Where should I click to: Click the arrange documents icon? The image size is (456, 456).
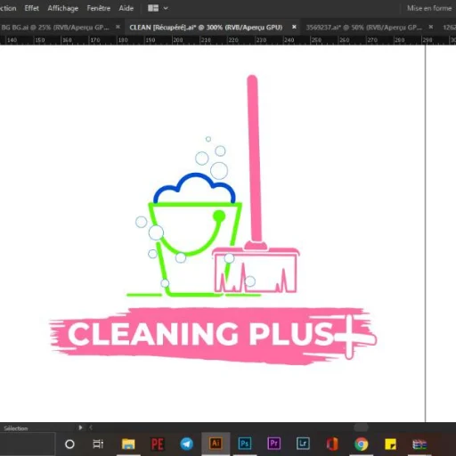(153, 8)
